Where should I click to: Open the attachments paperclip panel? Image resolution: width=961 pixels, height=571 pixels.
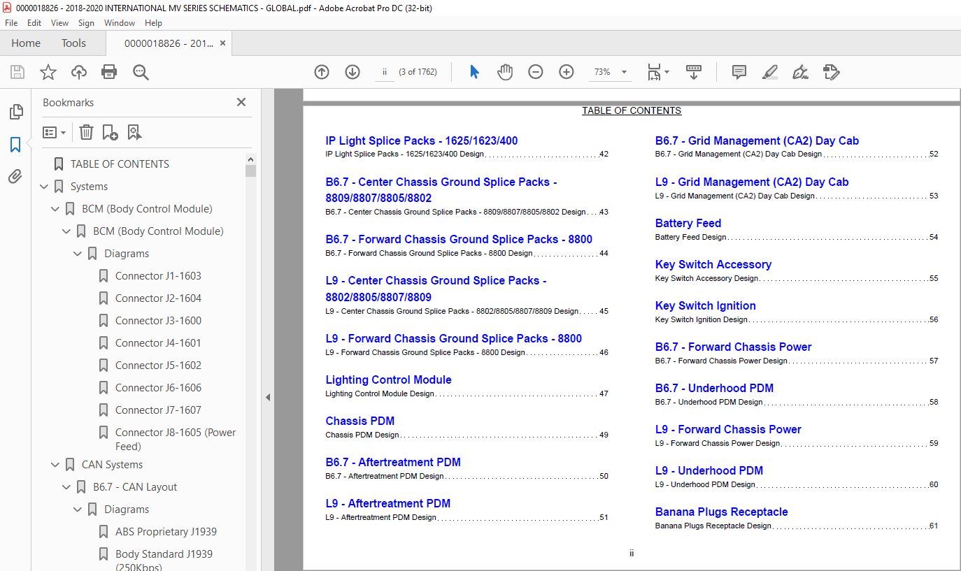(15, 177)
